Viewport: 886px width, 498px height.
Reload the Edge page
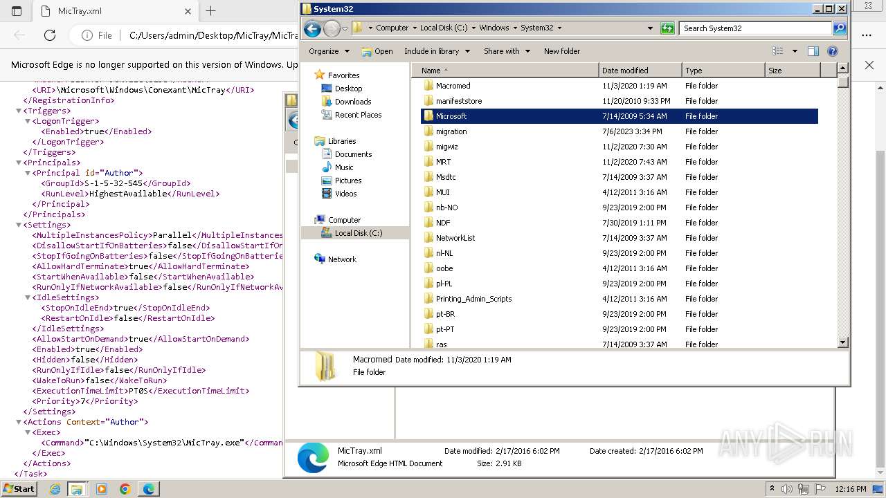(50, 35)
